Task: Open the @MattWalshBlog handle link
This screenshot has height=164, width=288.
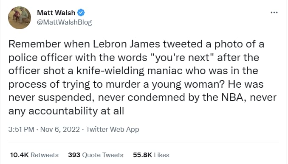Action: click(x=64, y=22)
